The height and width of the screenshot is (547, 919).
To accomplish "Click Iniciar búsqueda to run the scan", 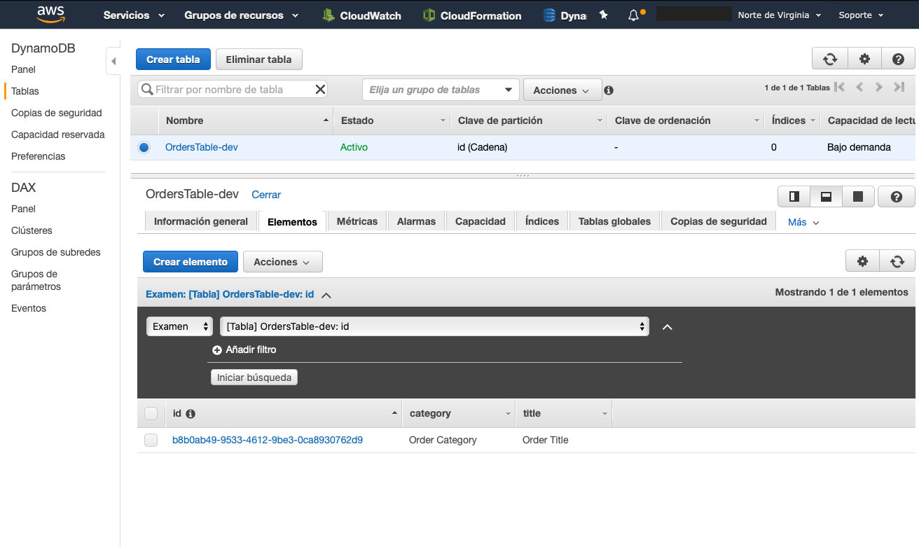I will click(254, 377).
